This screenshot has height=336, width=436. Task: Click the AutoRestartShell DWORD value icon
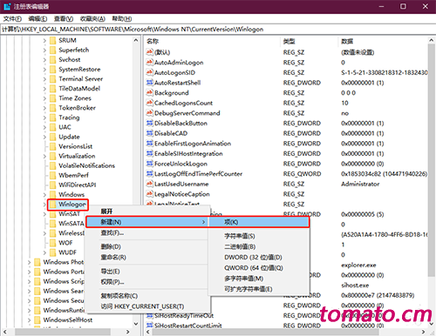149,83
